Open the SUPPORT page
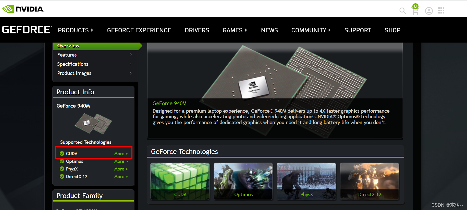This screenshot has height=210, width=467. 358,30
